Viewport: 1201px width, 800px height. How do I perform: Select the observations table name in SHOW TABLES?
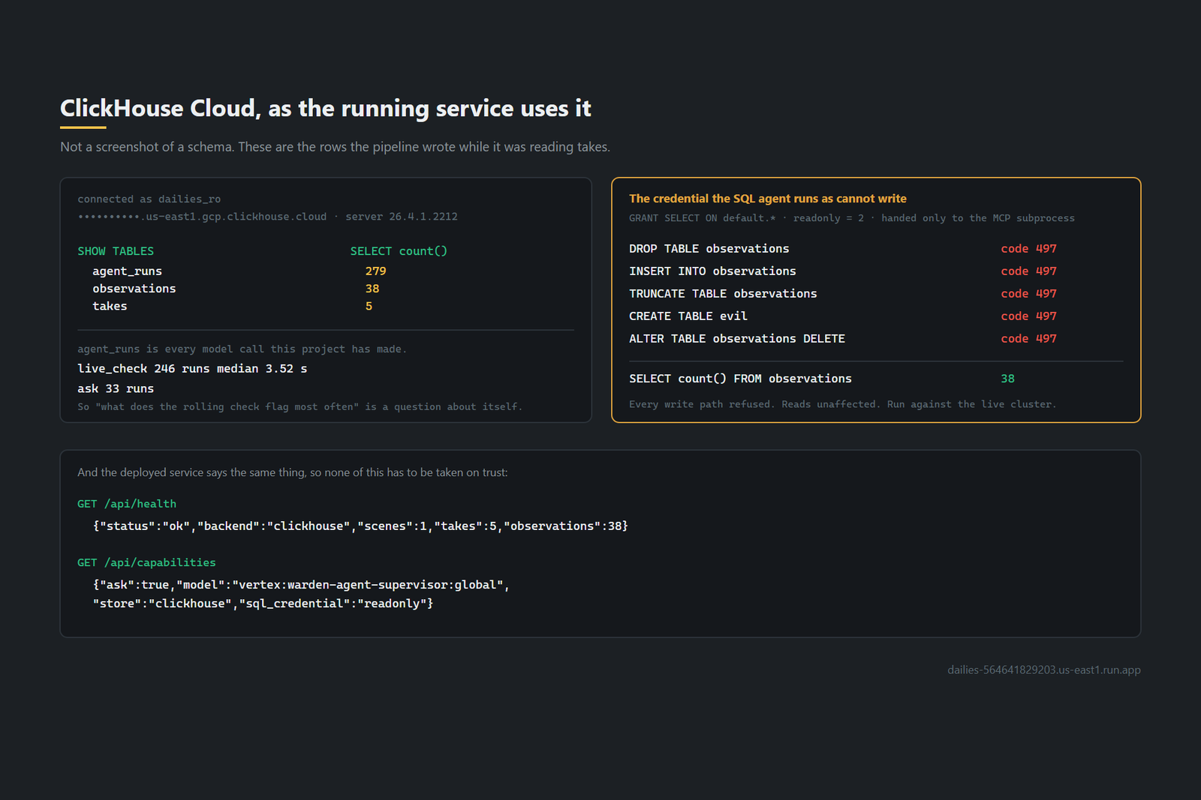[x=134, y=289]
